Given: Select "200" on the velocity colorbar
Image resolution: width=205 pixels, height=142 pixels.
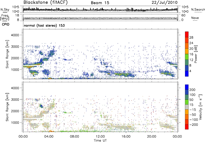Looking at the screenshot, I should point(192,90).
